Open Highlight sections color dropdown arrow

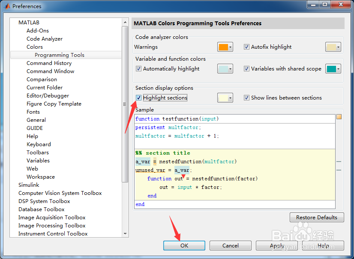[x=230, y=98]
